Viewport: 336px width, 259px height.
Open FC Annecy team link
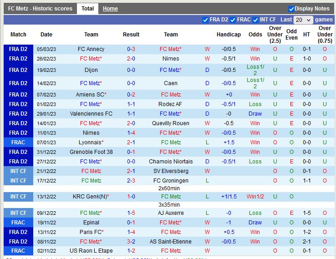click(x=91, y=49)
